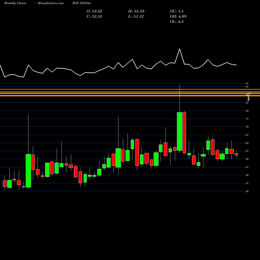Click the 45 price axis label
260x260 pixels.
click(247, 167)
